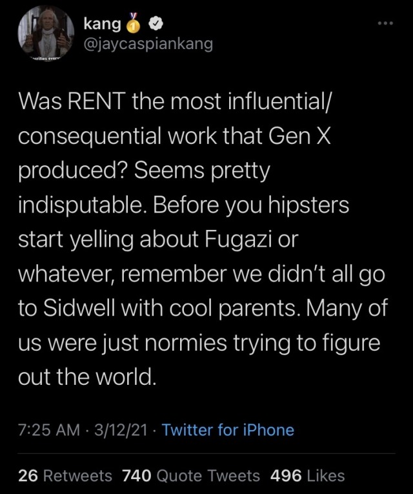View the 26 Retweets list

pyautogui.click(x=65, y=476)
